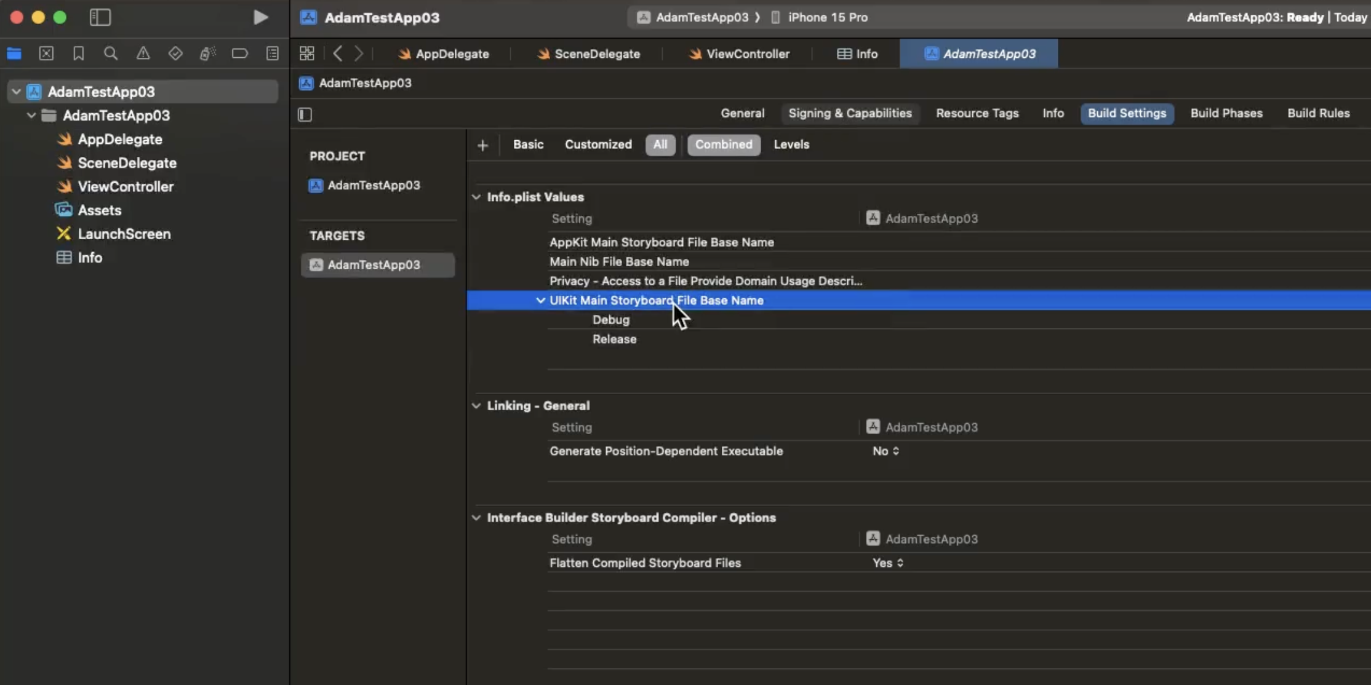1371x685 pixels.
Task: Open Flatten Compiled Storyboard Files Yes dropdown
Action: point(887,563)
